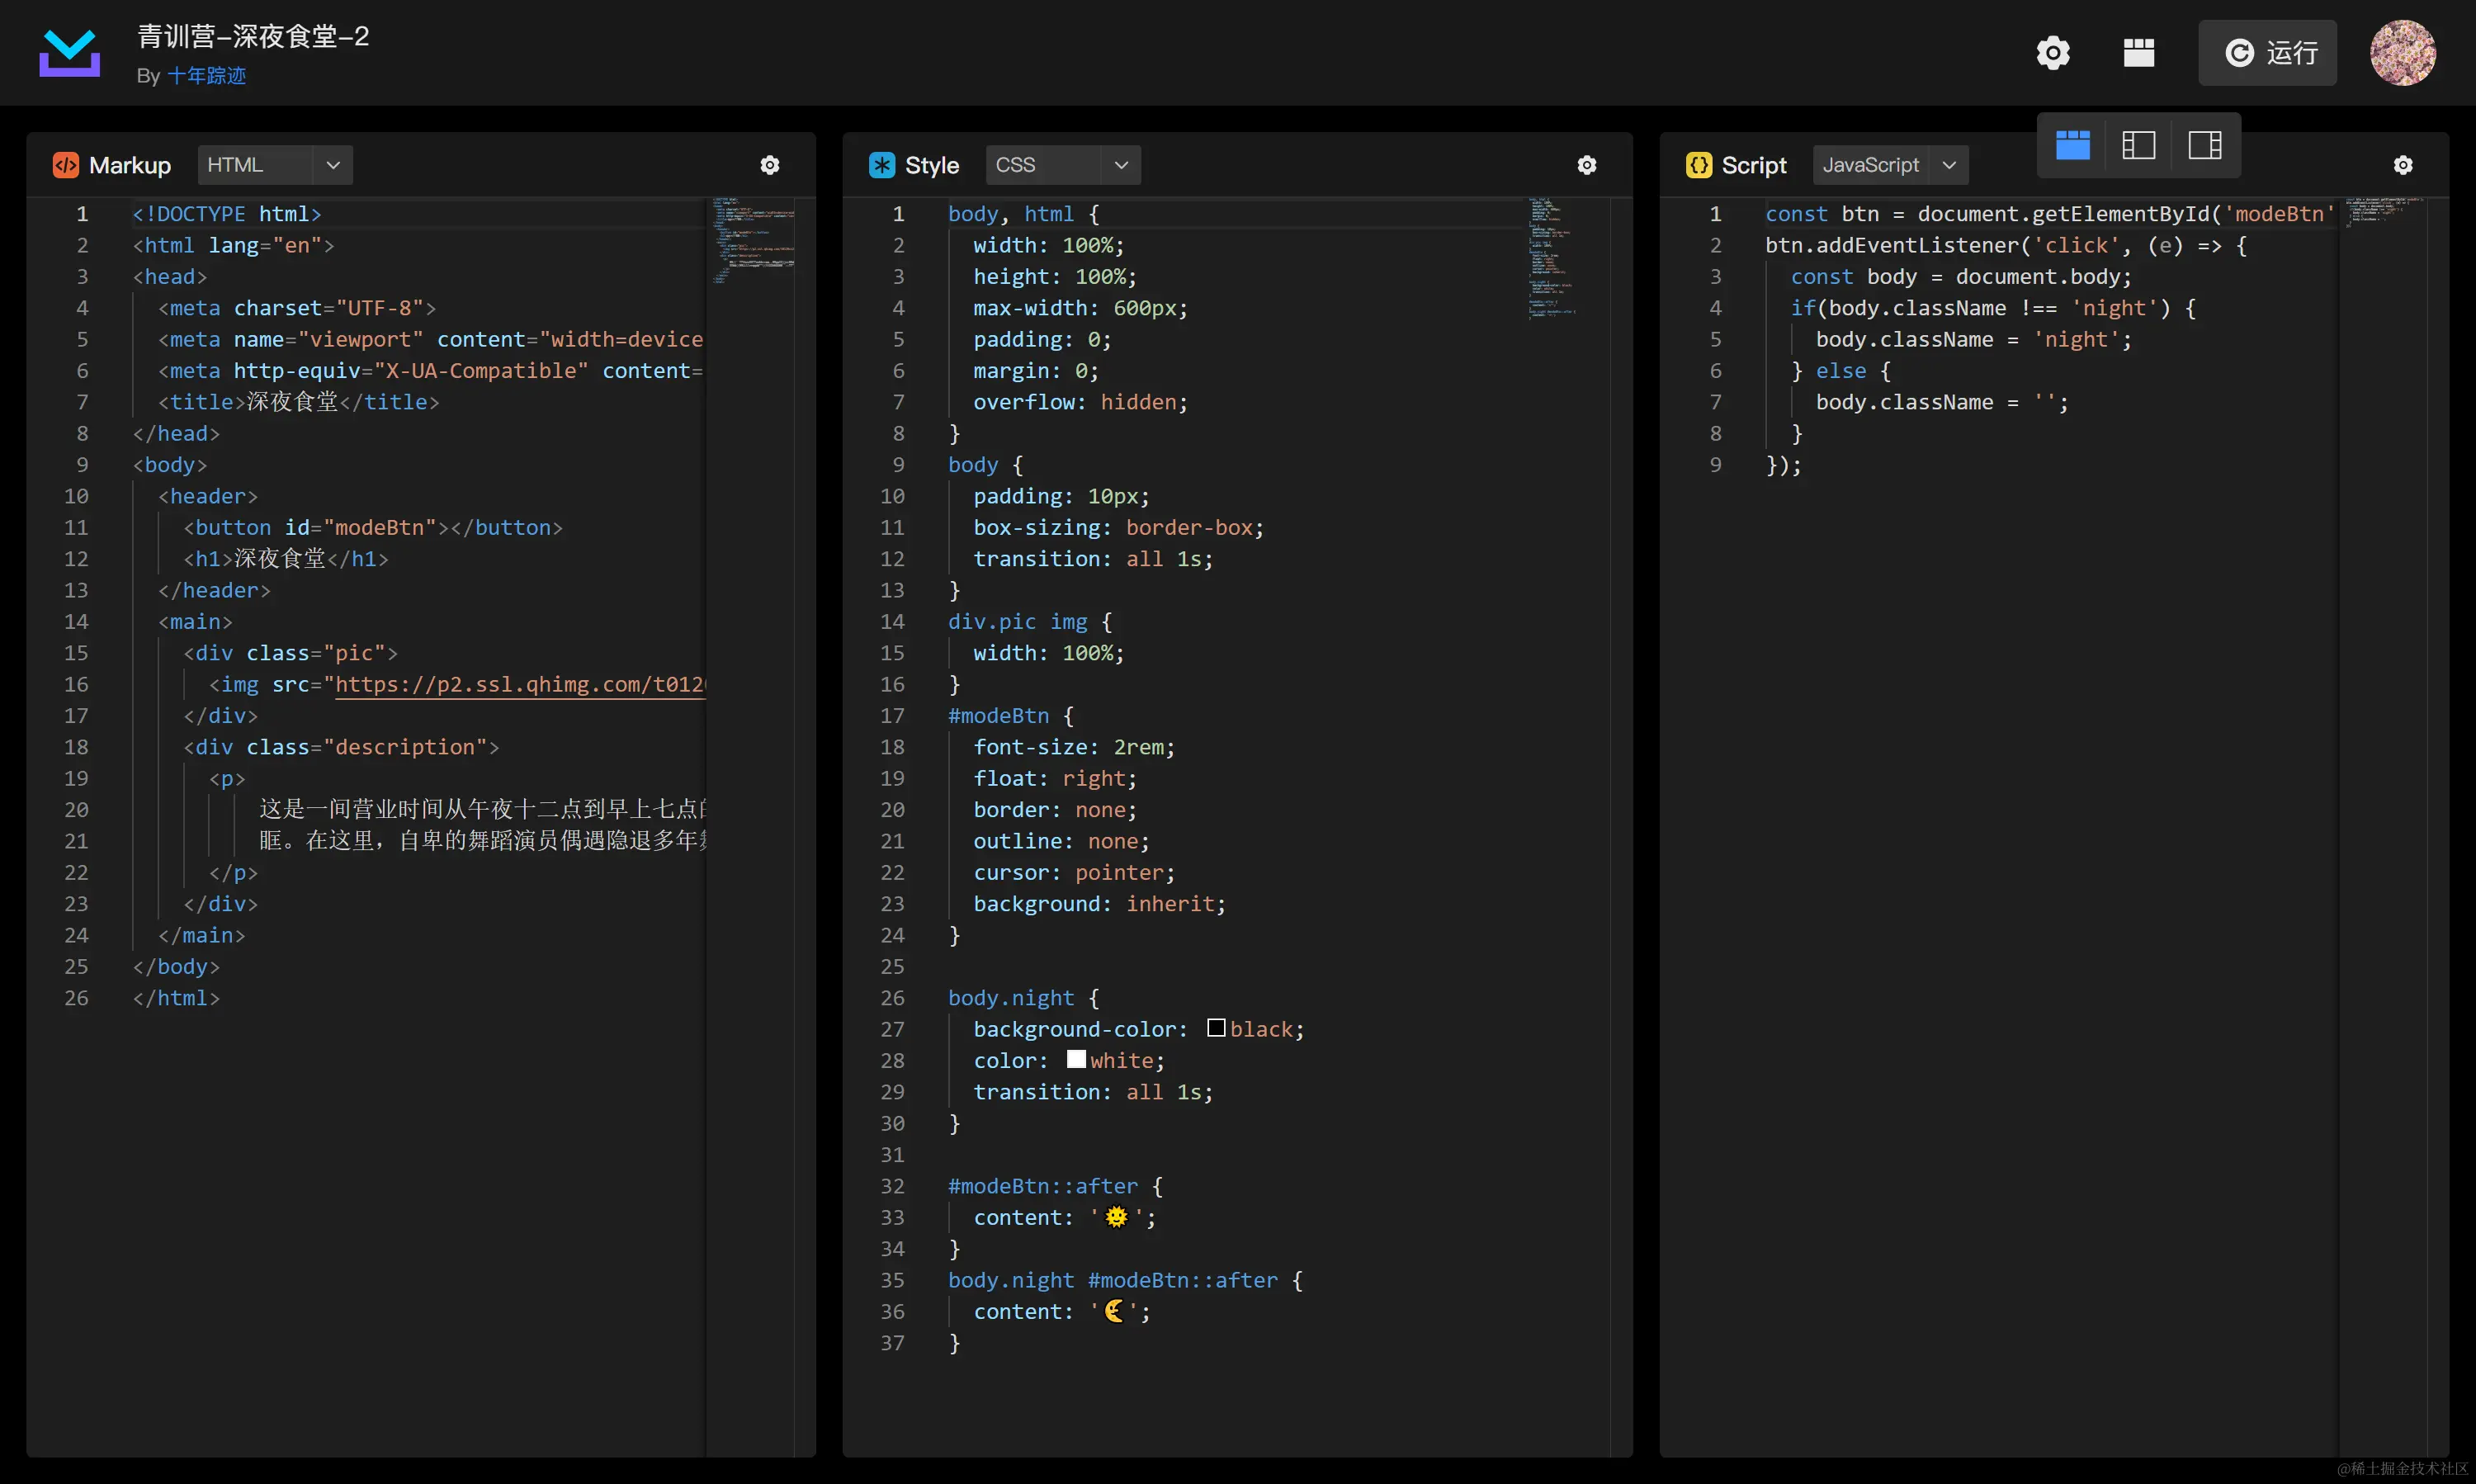Open author link 十年踪迹
Image resolution: width=2476 pixels, height=1484 pixels.
click(x=206, y=76)
